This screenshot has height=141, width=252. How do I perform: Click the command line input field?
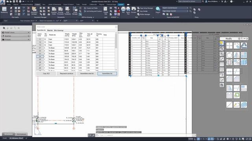(x=146, y=135)
